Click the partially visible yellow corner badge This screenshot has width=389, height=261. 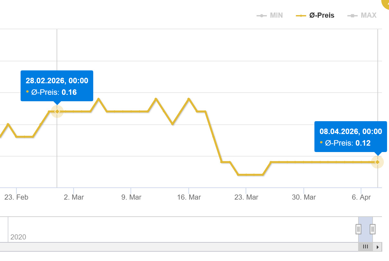tap(385, 3)
